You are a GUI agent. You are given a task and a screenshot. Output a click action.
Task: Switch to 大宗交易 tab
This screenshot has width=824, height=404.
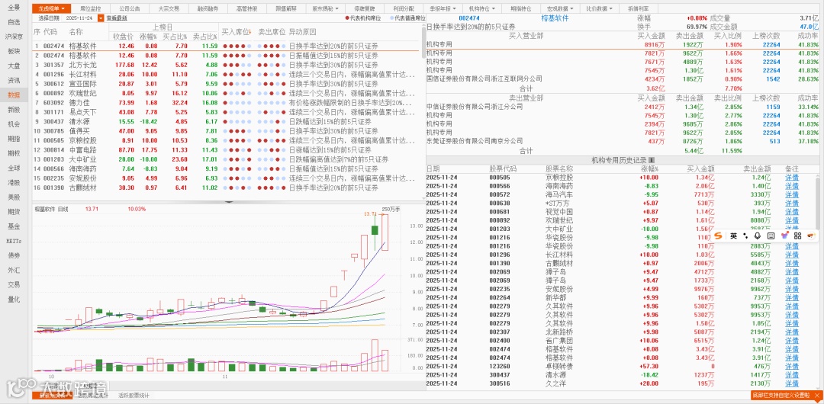click(169, 9)
